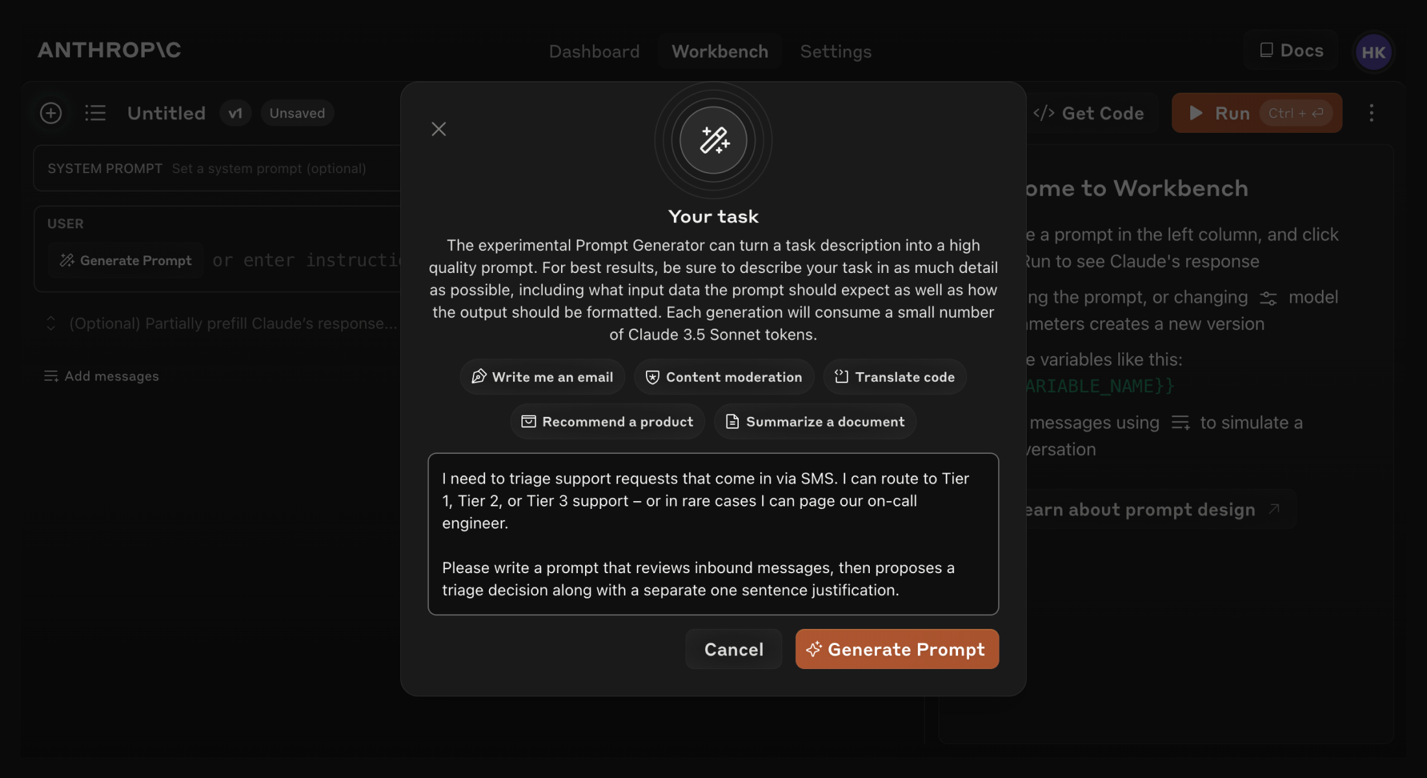Viewport: 1427px width, 778px height.
Task: Close the Your task dialog
Action: 438,128
